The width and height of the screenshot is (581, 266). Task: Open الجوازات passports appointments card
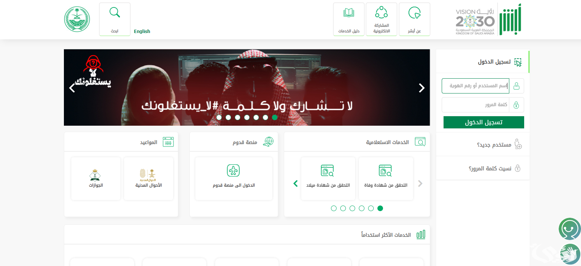tap(96, 178)
